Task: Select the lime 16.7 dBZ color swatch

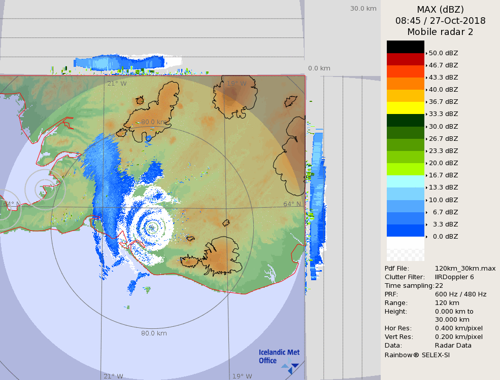Action: point(405,169)
